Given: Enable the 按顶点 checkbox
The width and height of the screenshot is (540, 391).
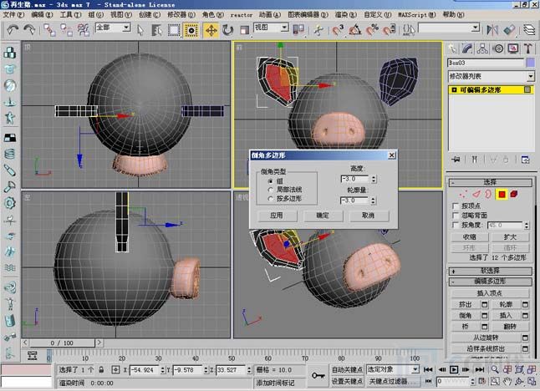Looking at the screenshot, I should (x=456, y=206).
